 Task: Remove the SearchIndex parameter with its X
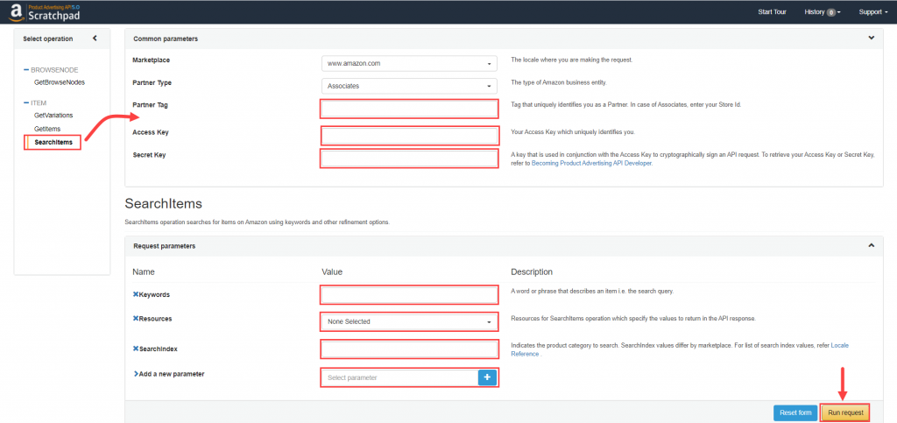coord(136,348)
